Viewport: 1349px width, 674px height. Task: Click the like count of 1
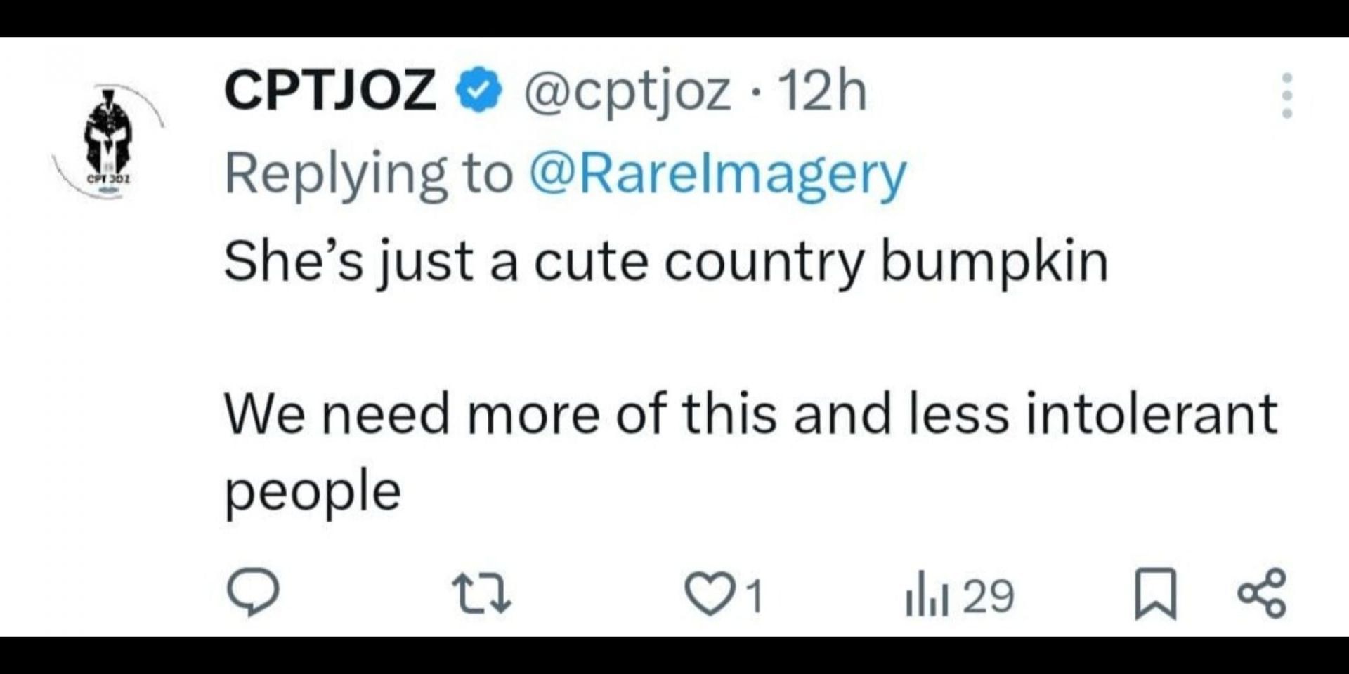tap(754, 596)
